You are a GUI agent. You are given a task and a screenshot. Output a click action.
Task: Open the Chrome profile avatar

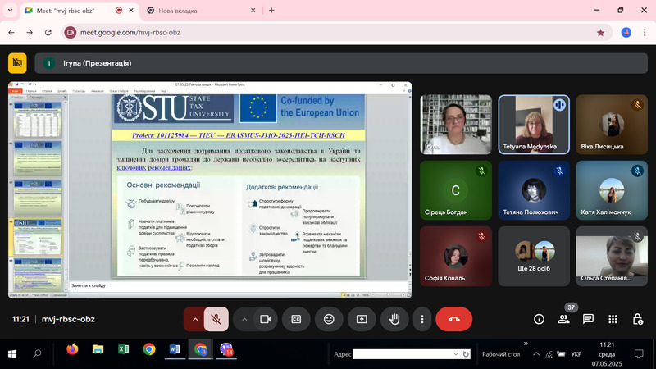[626, 32]
